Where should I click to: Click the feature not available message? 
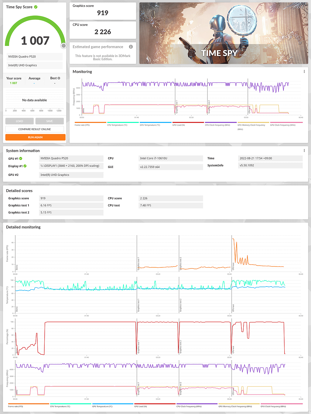(x=103, y=57)
